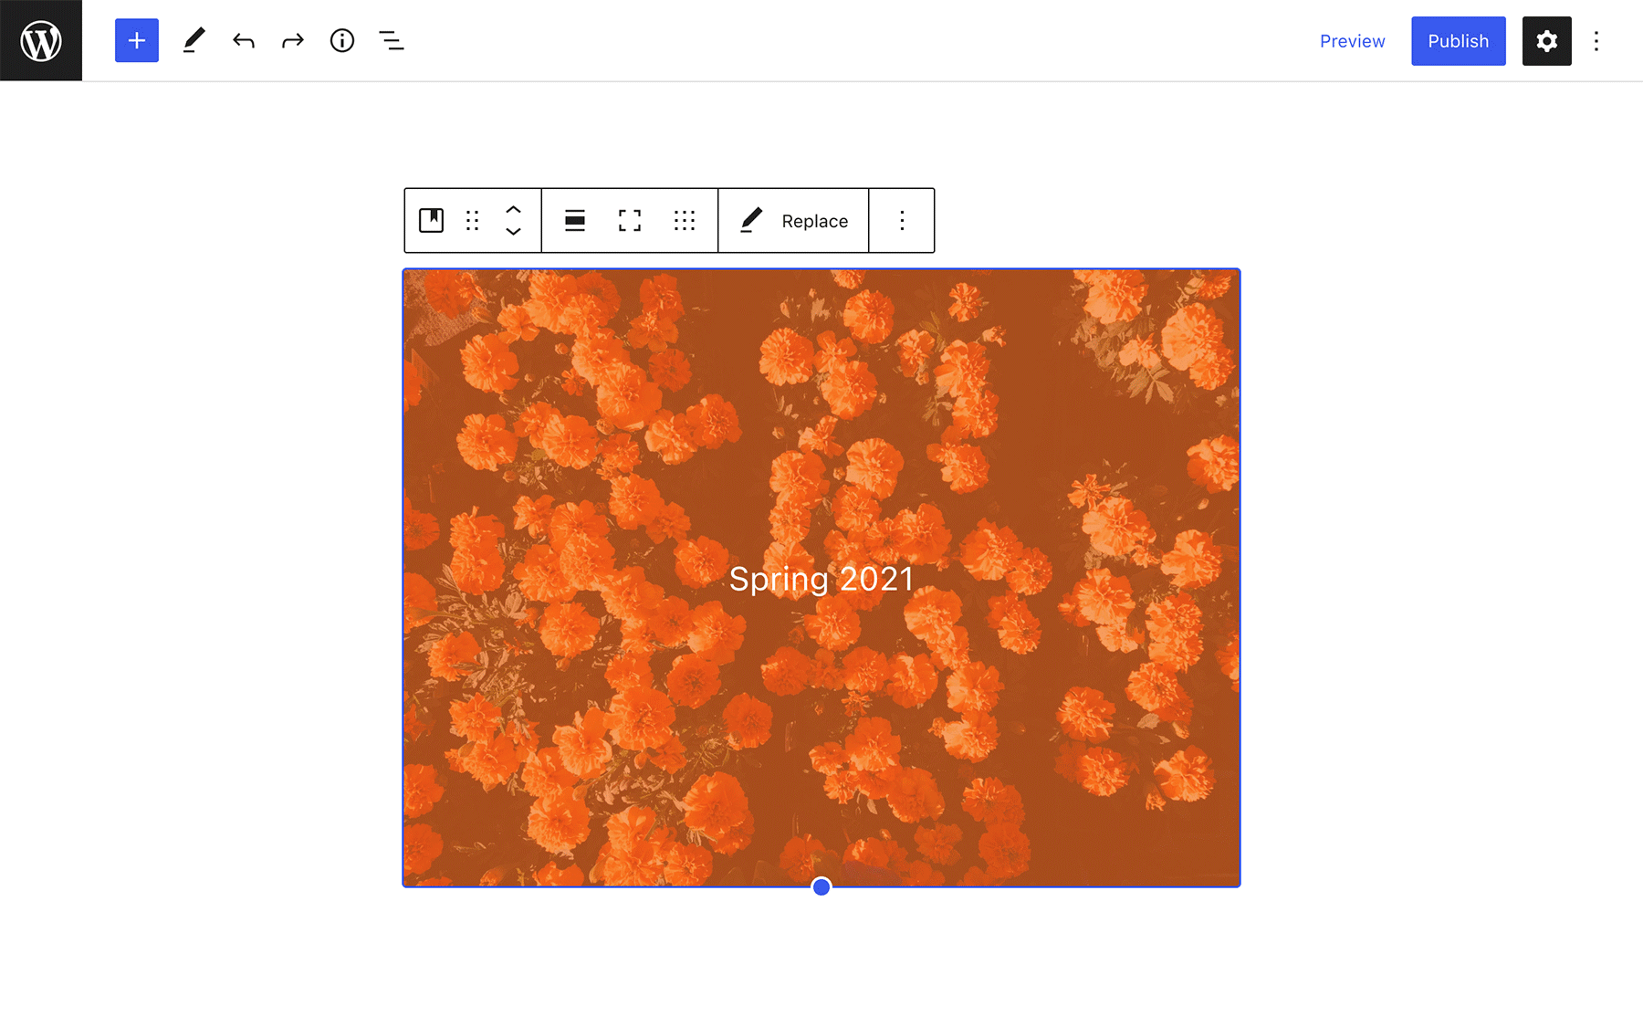The height and width of the screenshot is (1027, 1643).
Task: Click the cover height resize handle
Action: click(x=821, y=886)
